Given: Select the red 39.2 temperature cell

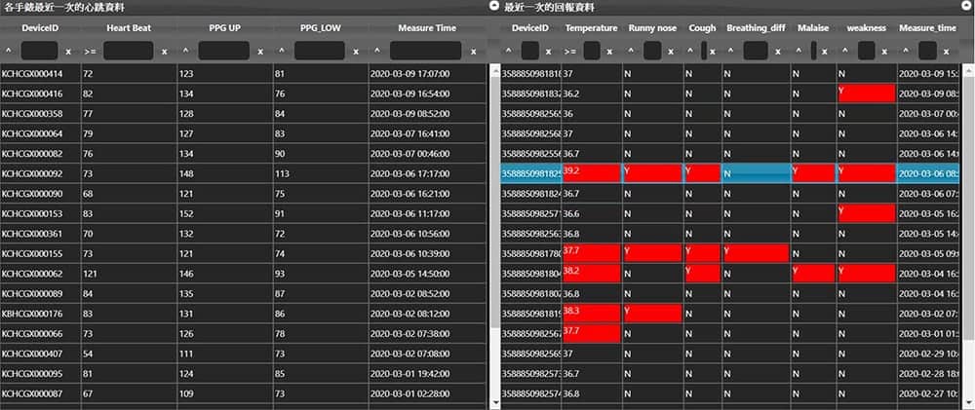Looking at the screenshot, I should (592, 173).
